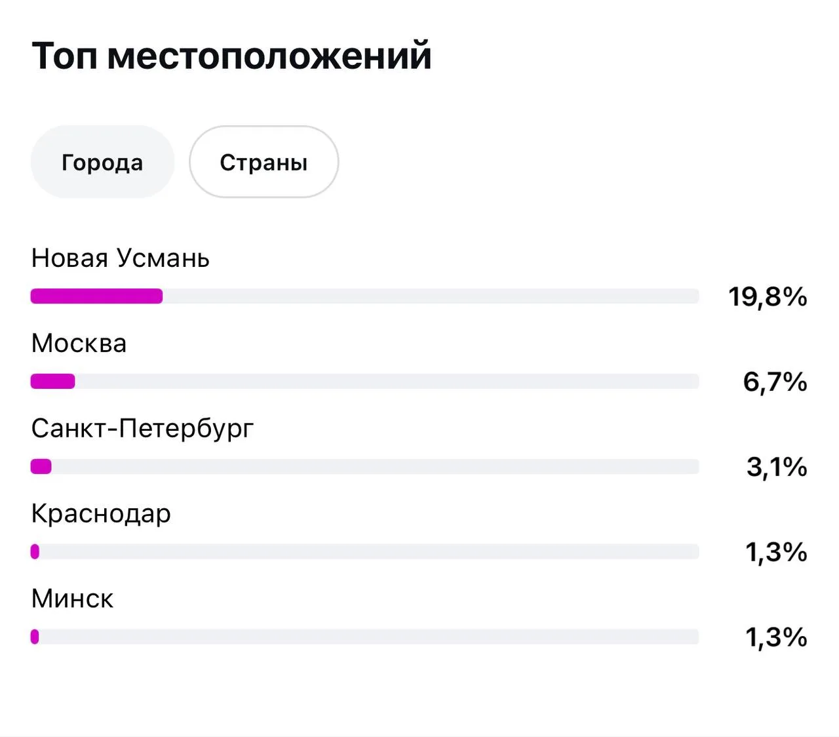Click the magenta bar for Санкт-Петербург
Screen dimensions: 839x737
point(41,467)
